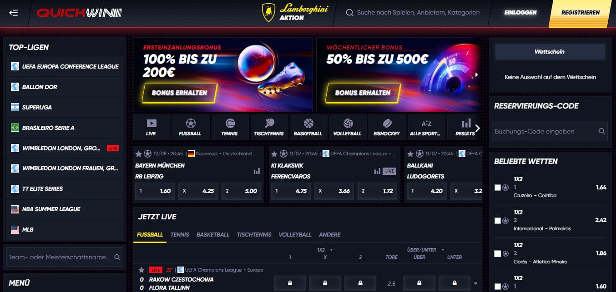Select the Fussball sport icon
The image size is (616, 292).
[x=191, y=127]
